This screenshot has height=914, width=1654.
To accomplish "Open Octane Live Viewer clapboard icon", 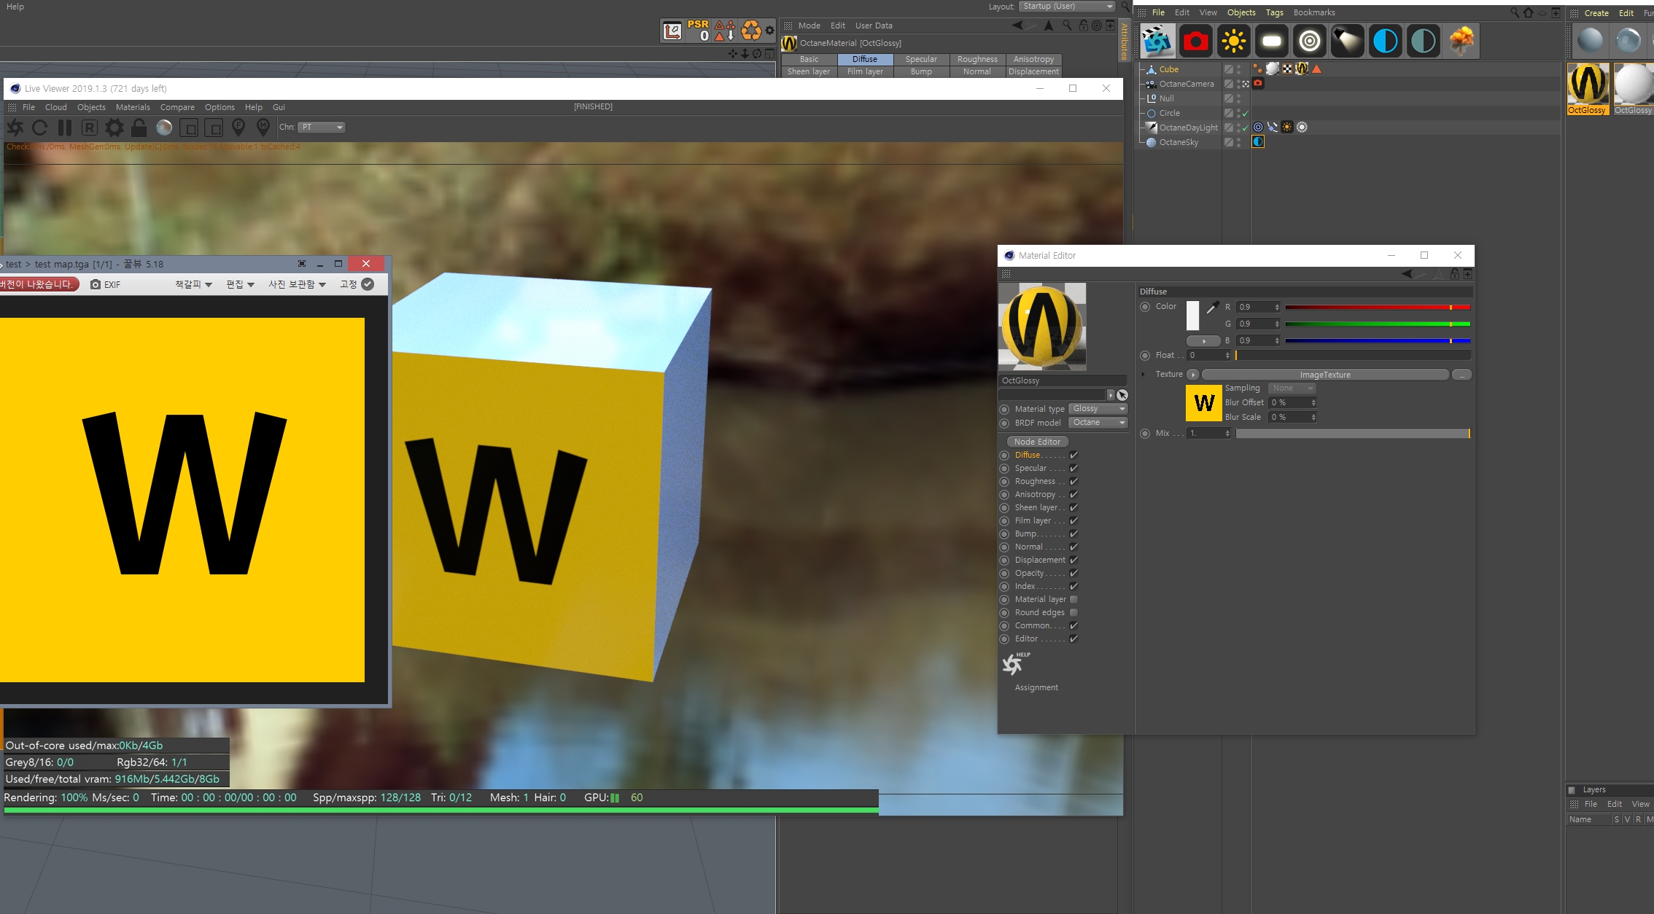I will [x=1157, y=41].
